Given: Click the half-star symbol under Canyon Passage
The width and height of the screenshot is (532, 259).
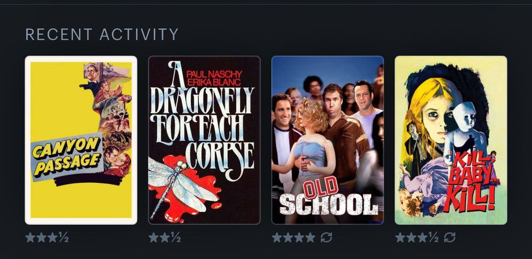Looking at the screenshot, I should pyautogui.click(x=63, y=237).
